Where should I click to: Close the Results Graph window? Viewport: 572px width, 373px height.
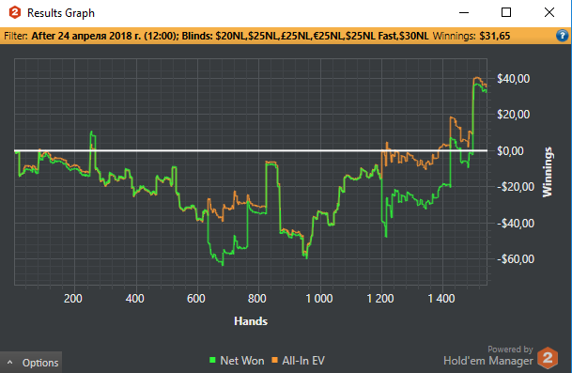coord(549,13)
